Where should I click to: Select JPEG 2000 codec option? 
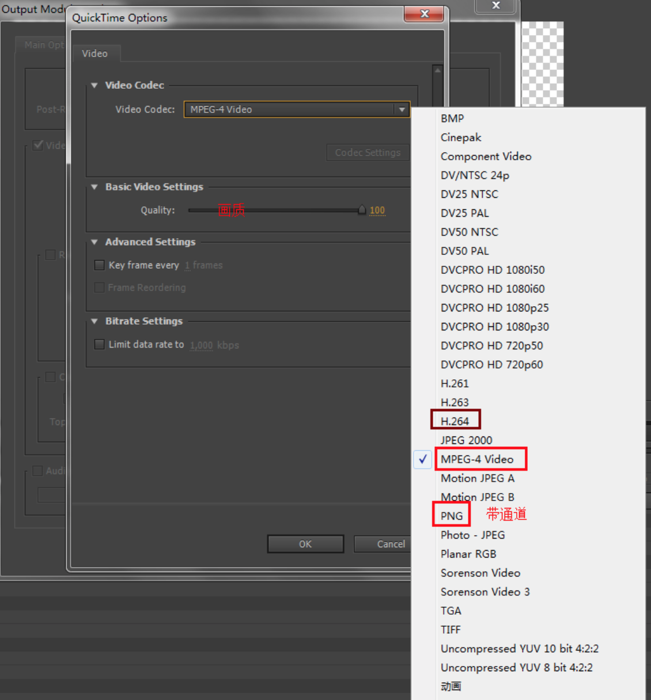click(x=466, y=441)
